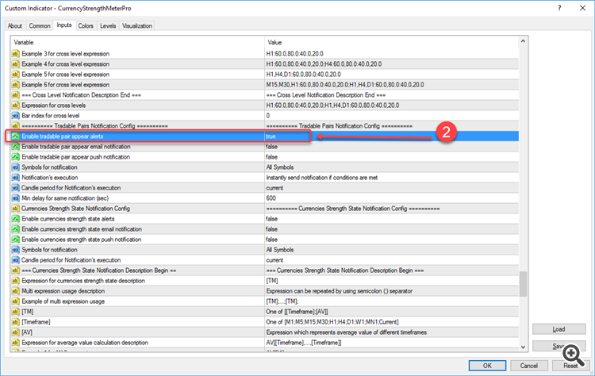
Task: Select value 'H1:60.0,80.0:40.0,20.0' of Example 3
Action: (295, 54)
